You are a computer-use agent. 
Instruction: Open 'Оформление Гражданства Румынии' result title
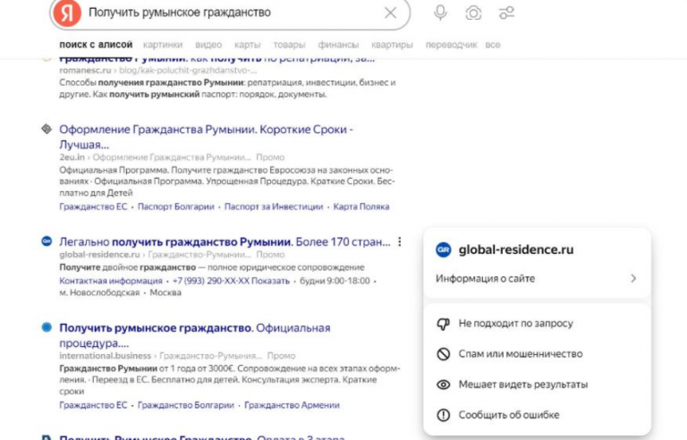click(206, 137)
